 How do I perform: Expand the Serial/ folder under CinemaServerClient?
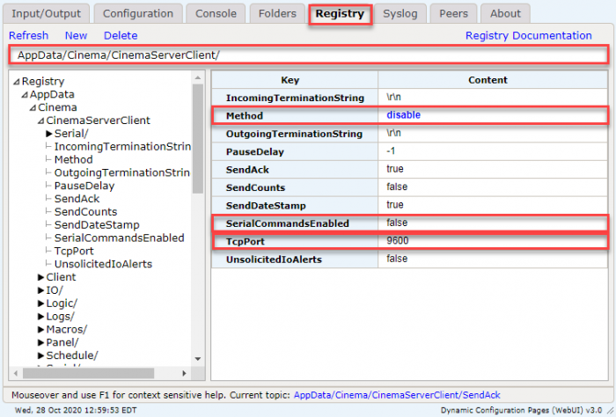tap(49, 134)
